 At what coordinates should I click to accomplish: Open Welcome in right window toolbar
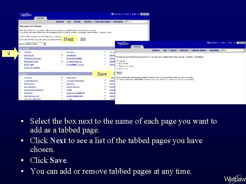[x=156, y=50]
